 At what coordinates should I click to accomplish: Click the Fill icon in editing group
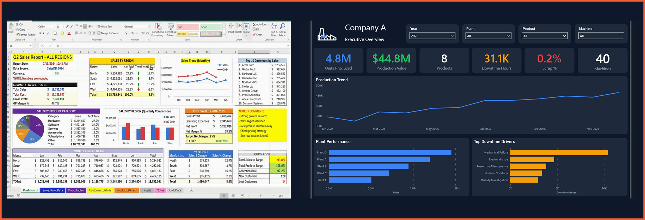click(254, 29)
